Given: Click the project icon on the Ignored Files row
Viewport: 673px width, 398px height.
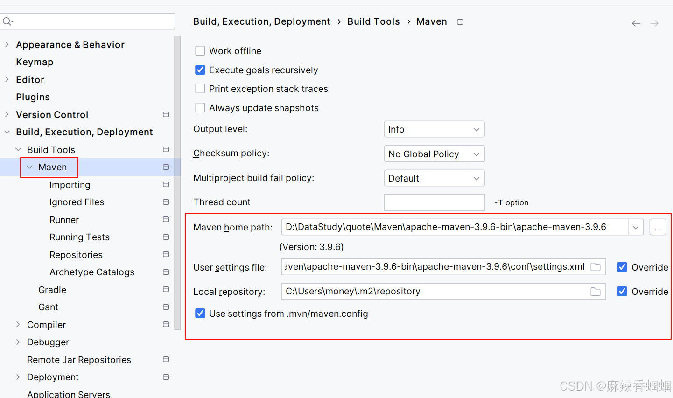Looking at the screenshot, I should click(166, 202).
